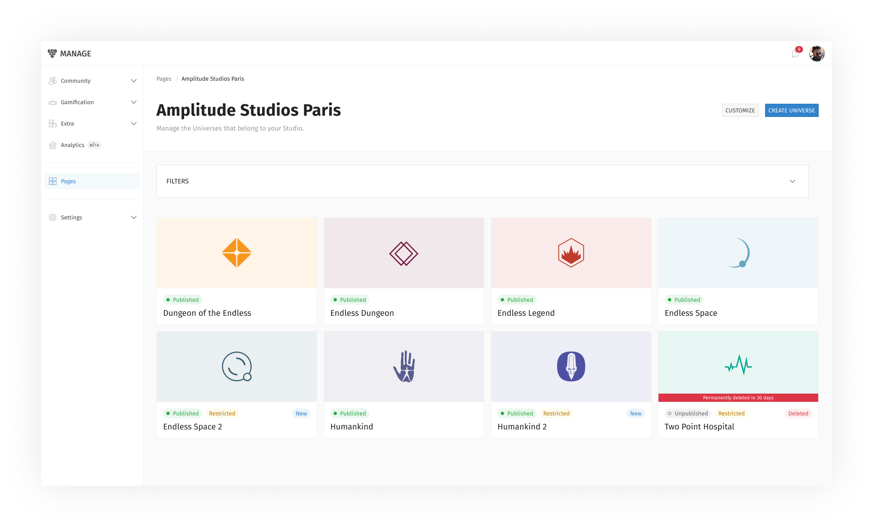
Task: Click Published status on Endless Space 2
Action: 182,413
